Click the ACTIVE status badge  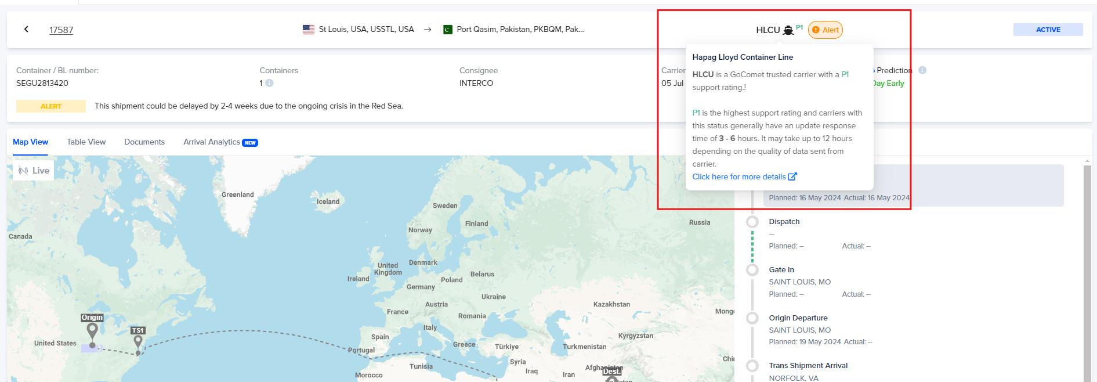tap(1048, 30)
